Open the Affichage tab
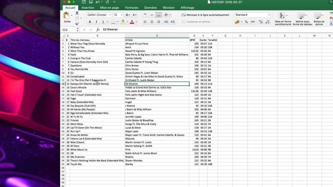 (187, 8)
